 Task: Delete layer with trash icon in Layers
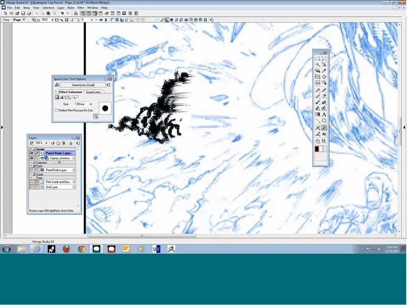64,143
